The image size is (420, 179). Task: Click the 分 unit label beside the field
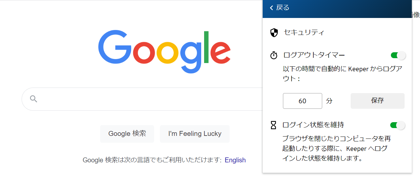[329, 101]
